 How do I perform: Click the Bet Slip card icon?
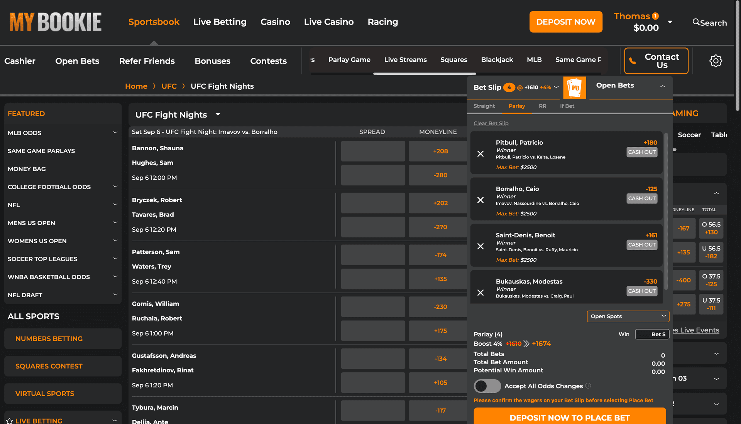tap(575, 87)
